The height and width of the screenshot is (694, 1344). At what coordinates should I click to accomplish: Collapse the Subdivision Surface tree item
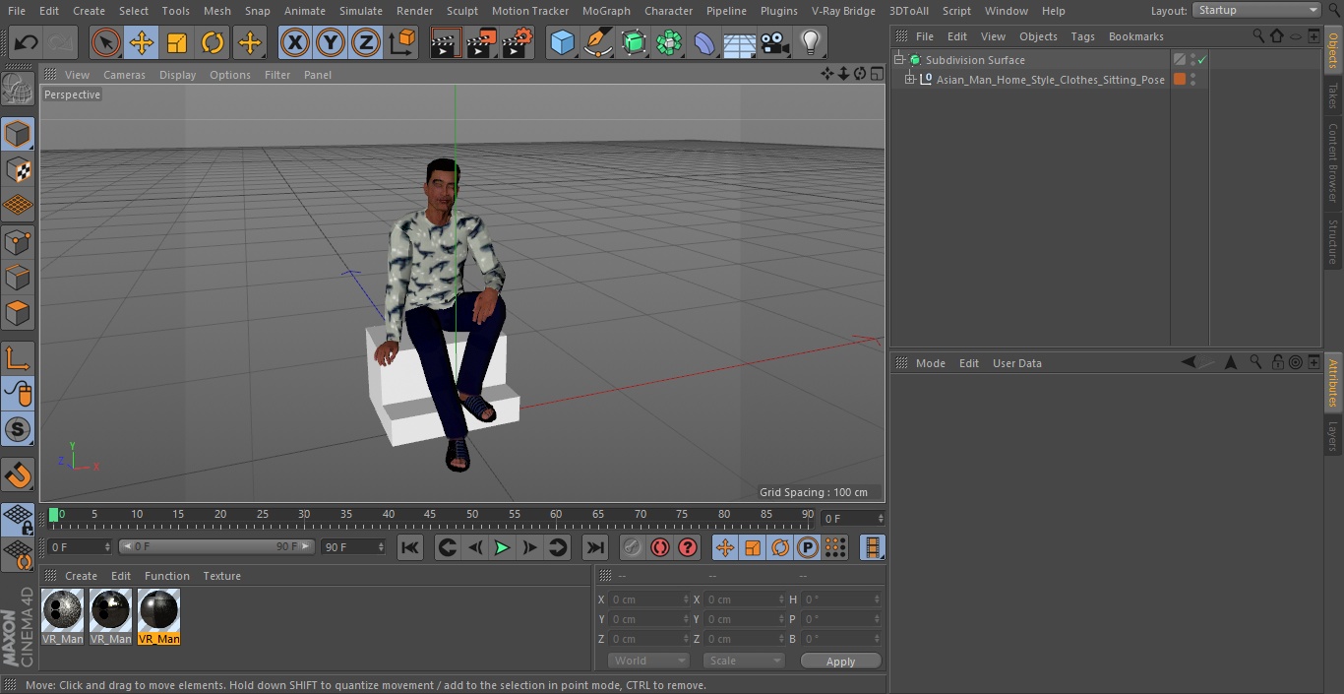pos(898,60)
